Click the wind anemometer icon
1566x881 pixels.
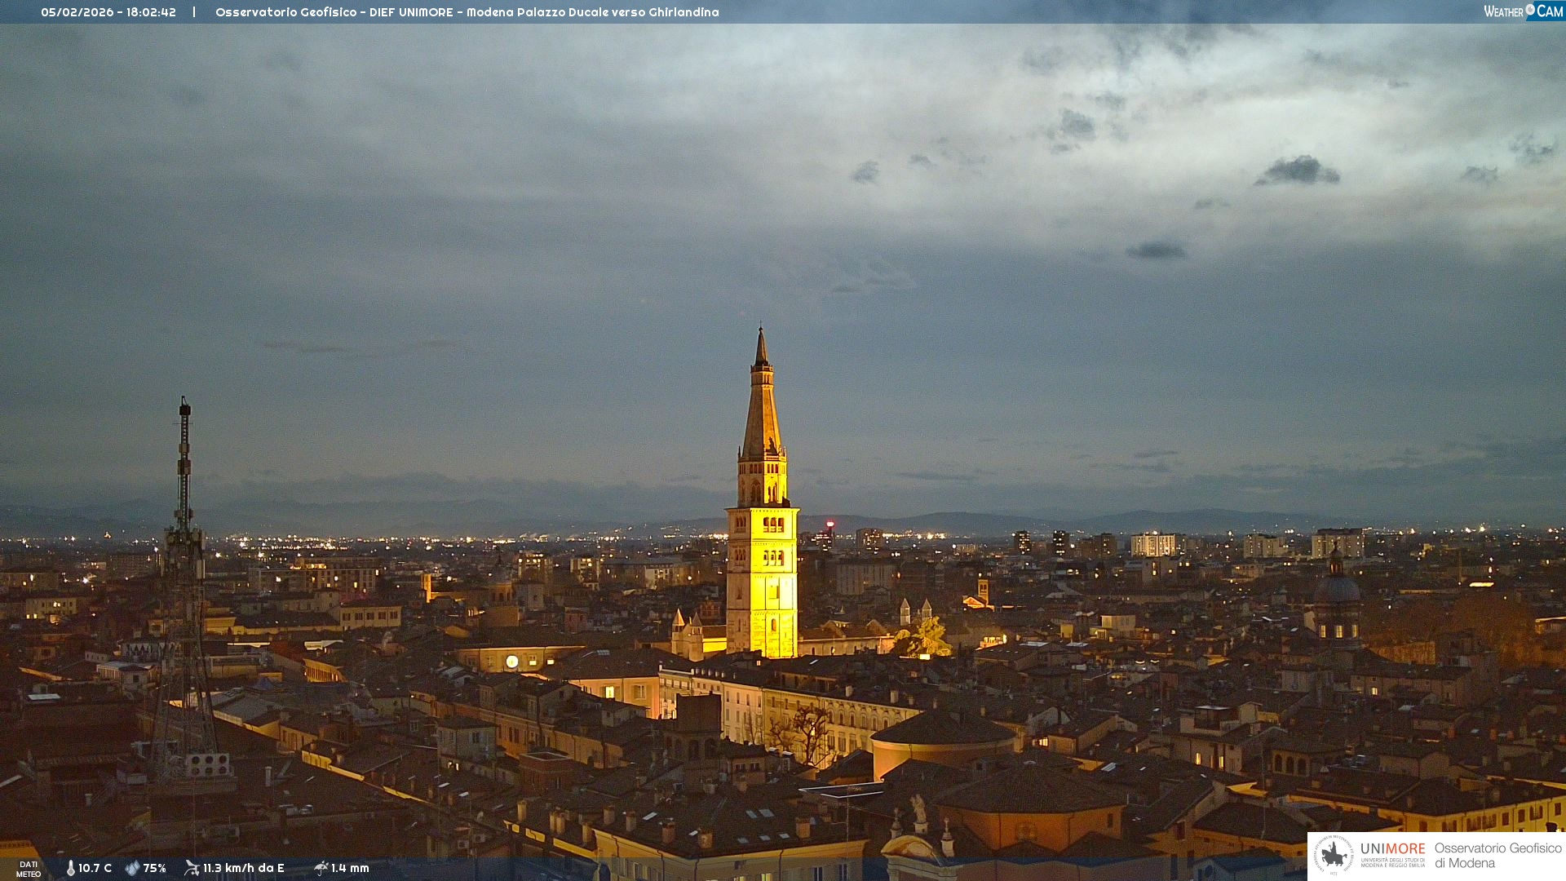click(x=192, y=868)
